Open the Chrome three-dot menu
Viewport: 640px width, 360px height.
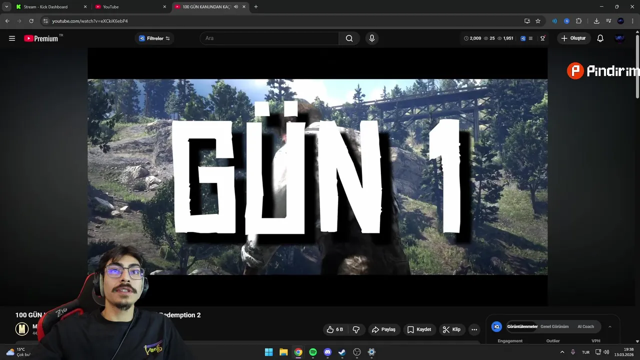click(x=633, y=21)
